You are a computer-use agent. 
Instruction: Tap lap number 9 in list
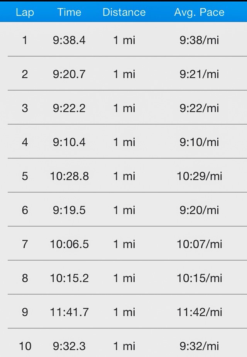click(x=25, y=312)
